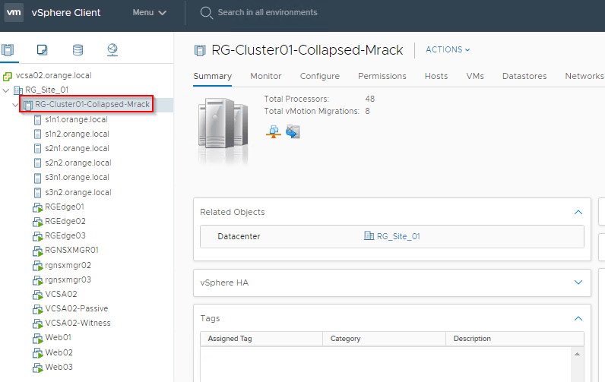605x382 pixels.
Task: Select VM rgnsxmgr03
Action: pos(68,279)
